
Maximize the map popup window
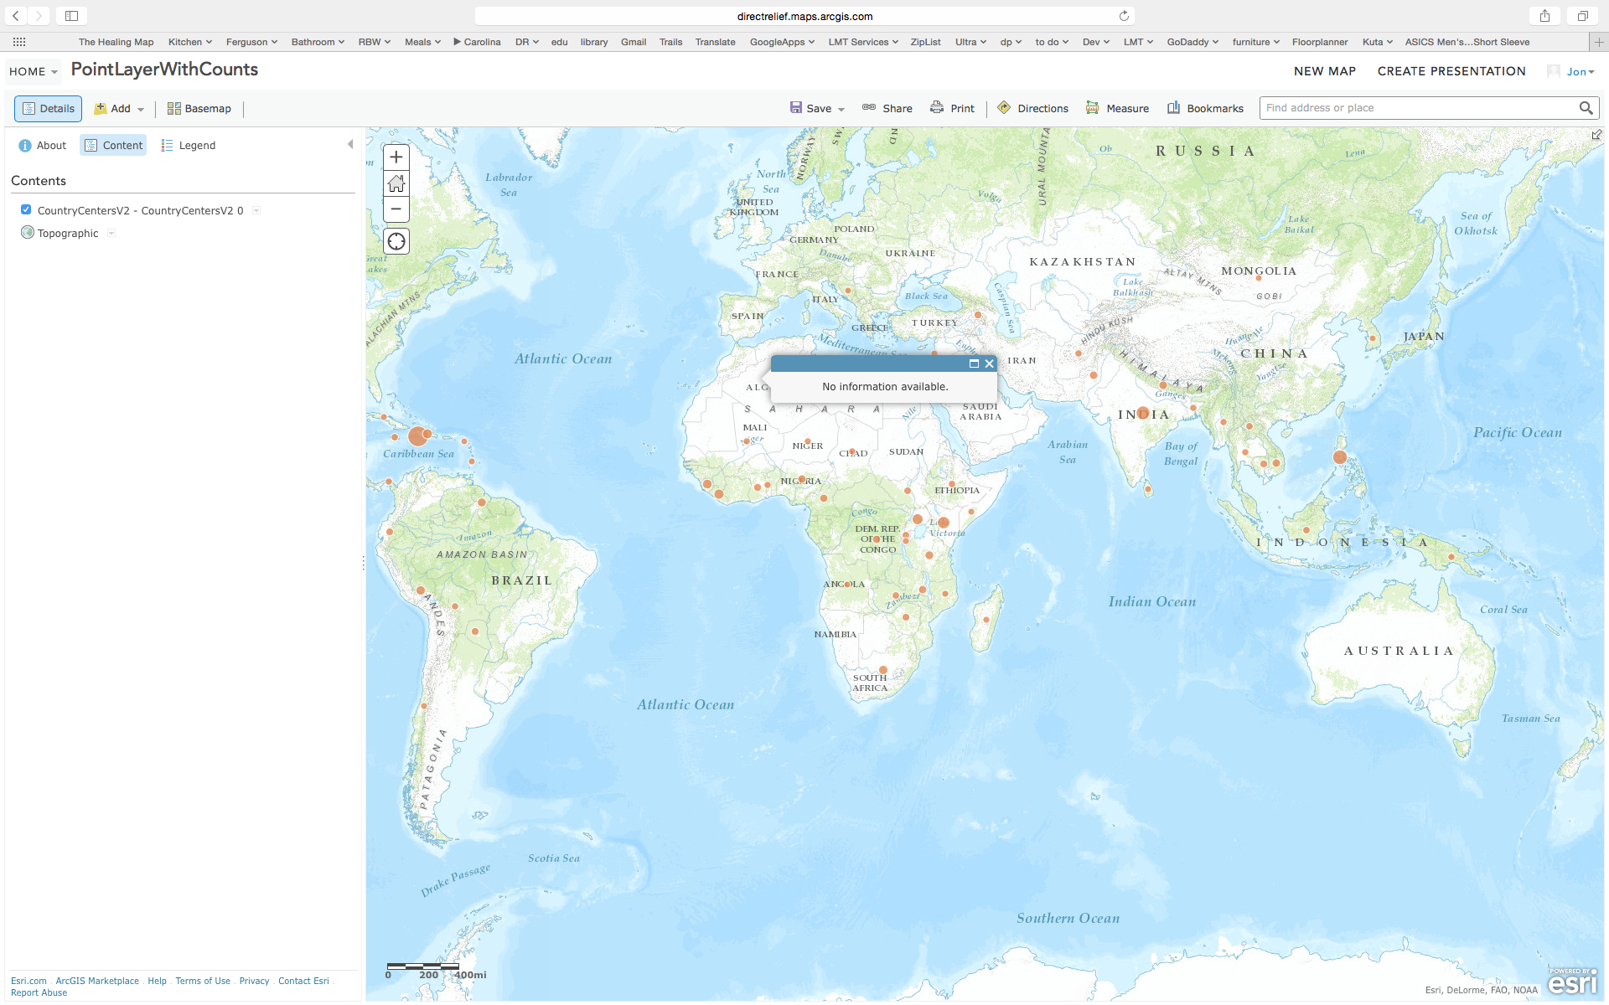pyautogui.click(x=974, y=363)
